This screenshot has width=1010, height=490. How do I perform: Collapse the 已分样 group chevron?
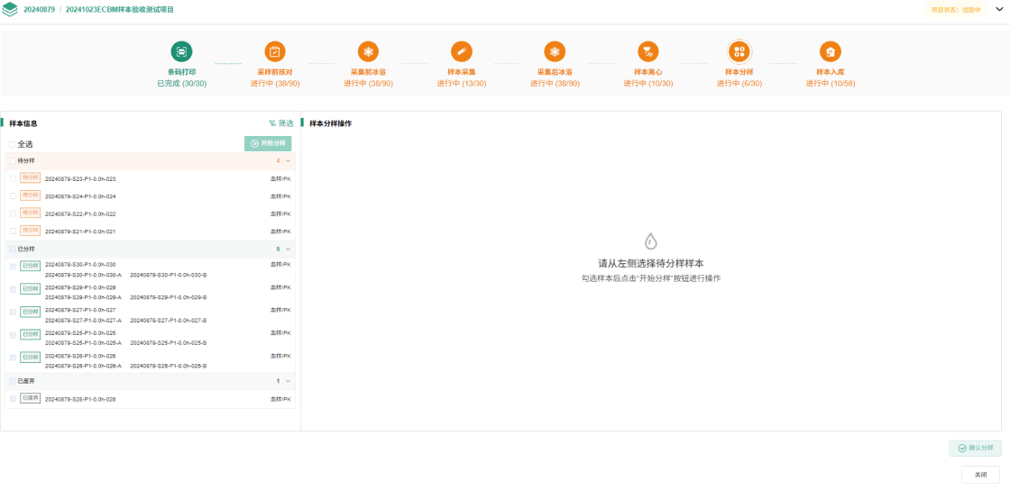[288, 249]
